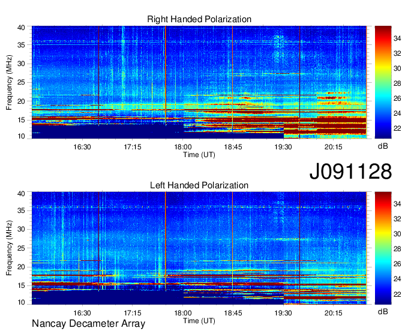Click the "Left Handed Polarization" plot title
Image resolution: width=408 pixels, height=331 pixels.
tap(199, 185)
